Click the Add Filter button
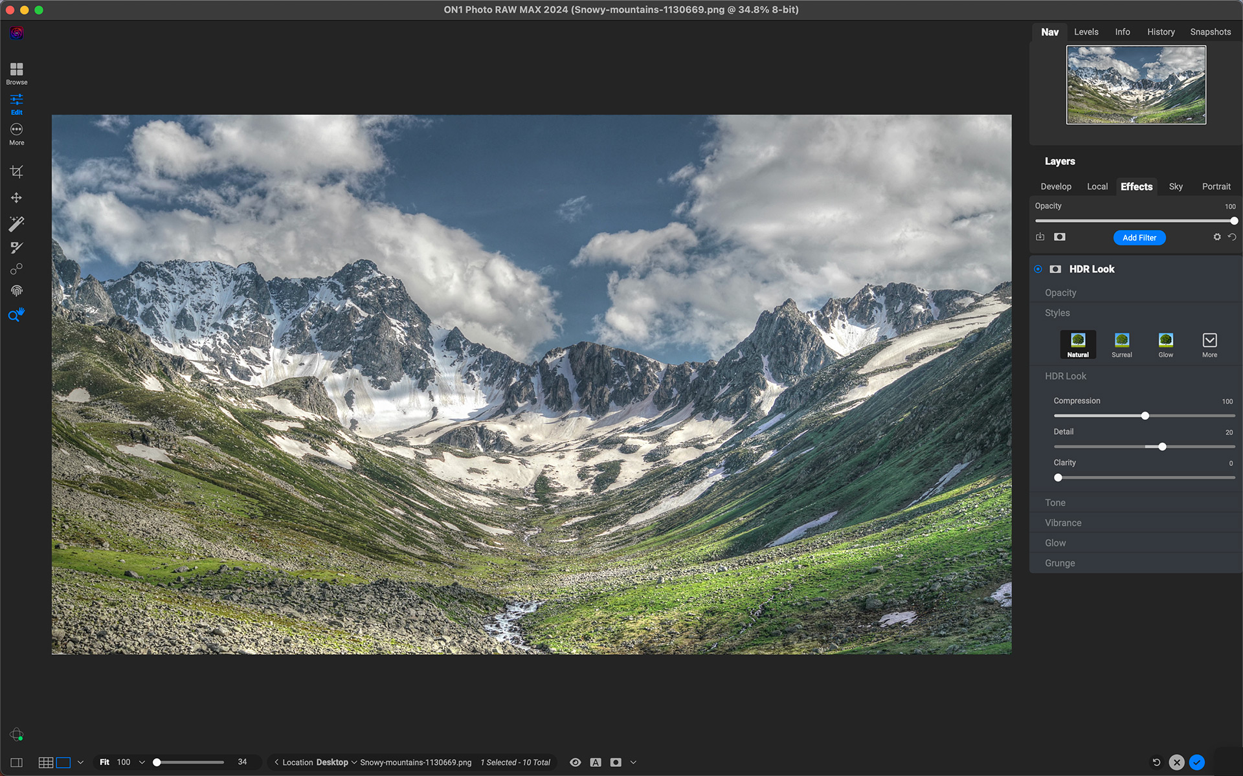1243x776 pixels. pyautogui.click(x=1139, y=238)
